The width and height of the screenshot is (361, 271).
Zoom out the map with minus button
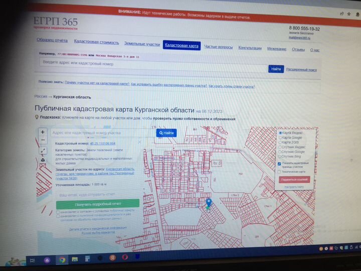tap(43, 140)
